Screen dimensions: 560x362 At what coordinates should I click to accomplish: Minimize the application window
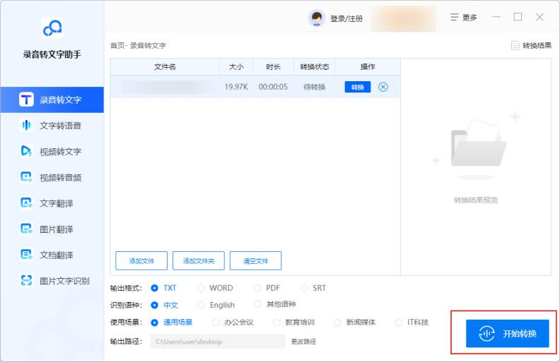[x=496, y=17]
